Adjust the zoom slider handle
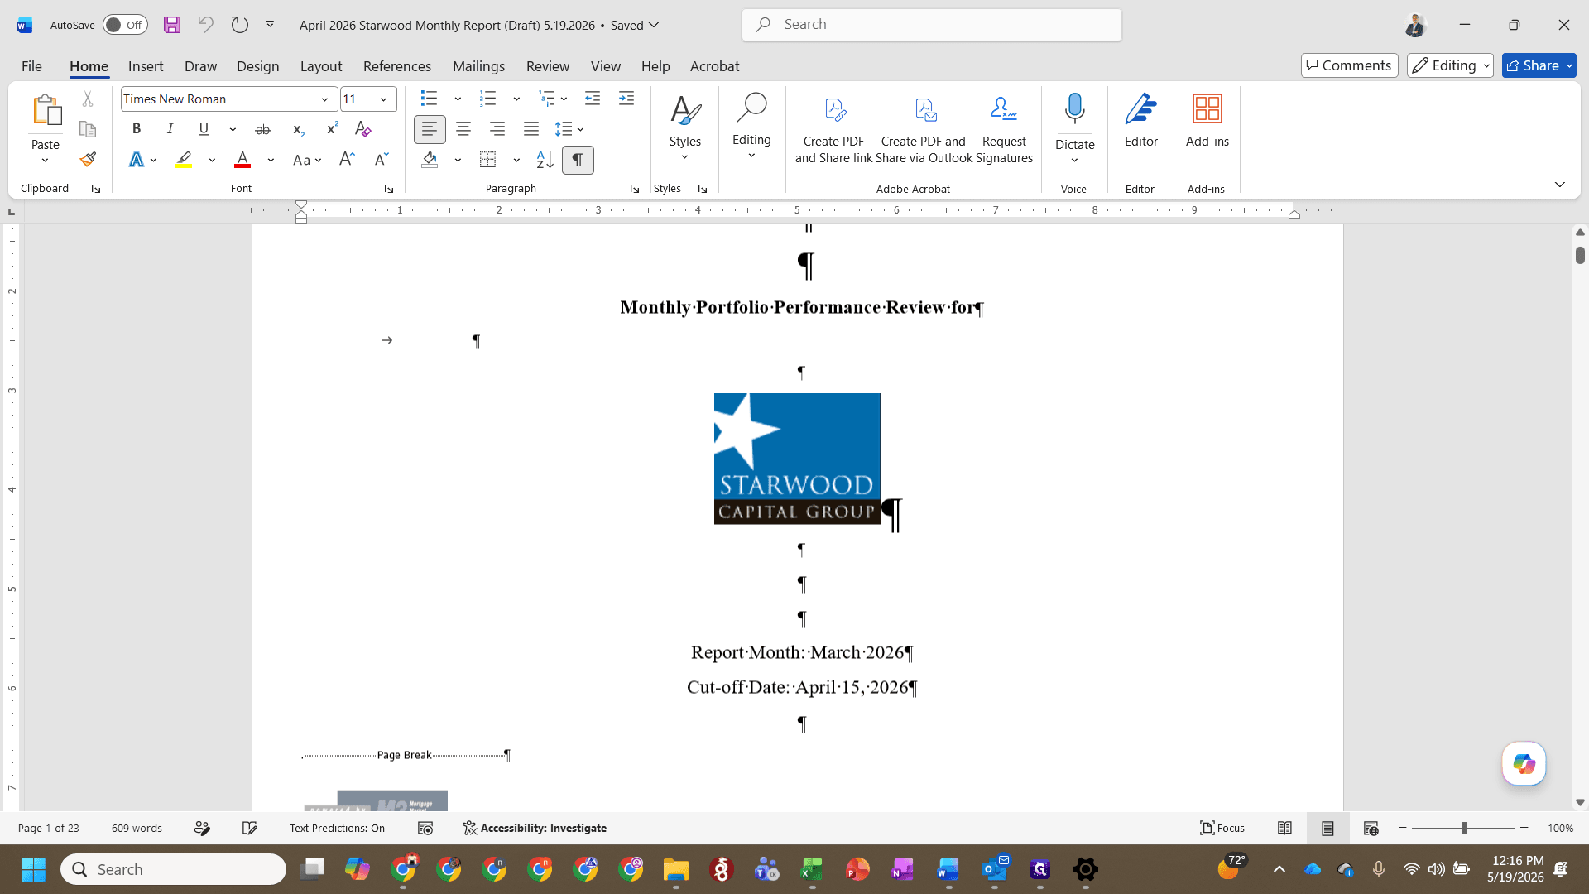The width and height of the screenshot is (1589, 894). coord(1464,828)
